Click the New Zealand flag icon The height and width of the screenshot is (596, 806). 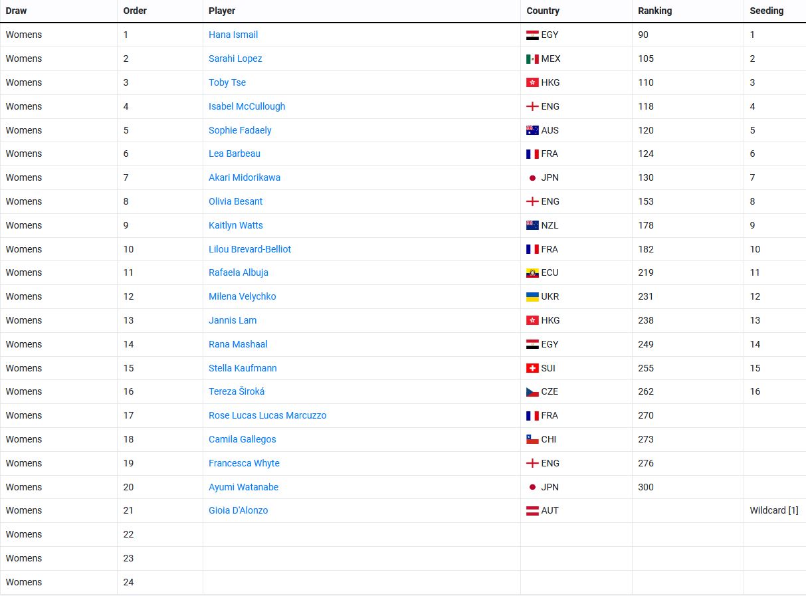(x=532, y=225)
